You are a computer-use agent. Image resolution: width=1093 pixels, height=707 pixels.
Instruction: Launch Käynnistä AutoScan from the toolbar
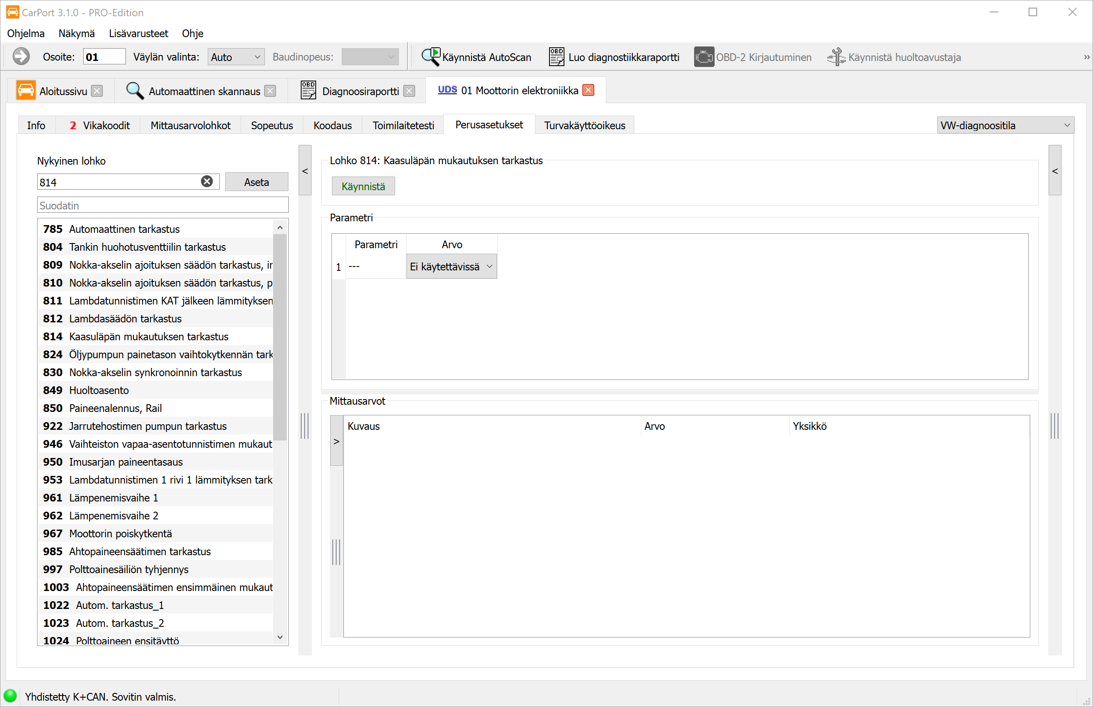click(x=476, y=57)
